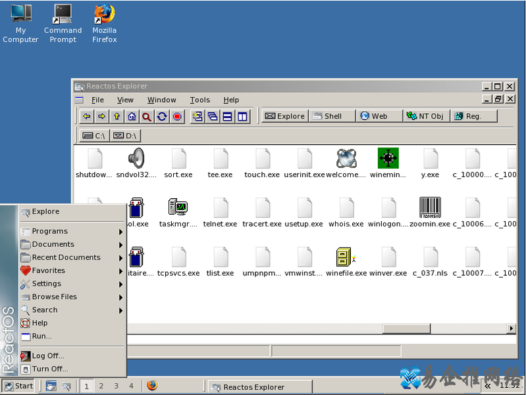Choose Help in the Start menu
The image size is (526, 395).
coord(72,323)
